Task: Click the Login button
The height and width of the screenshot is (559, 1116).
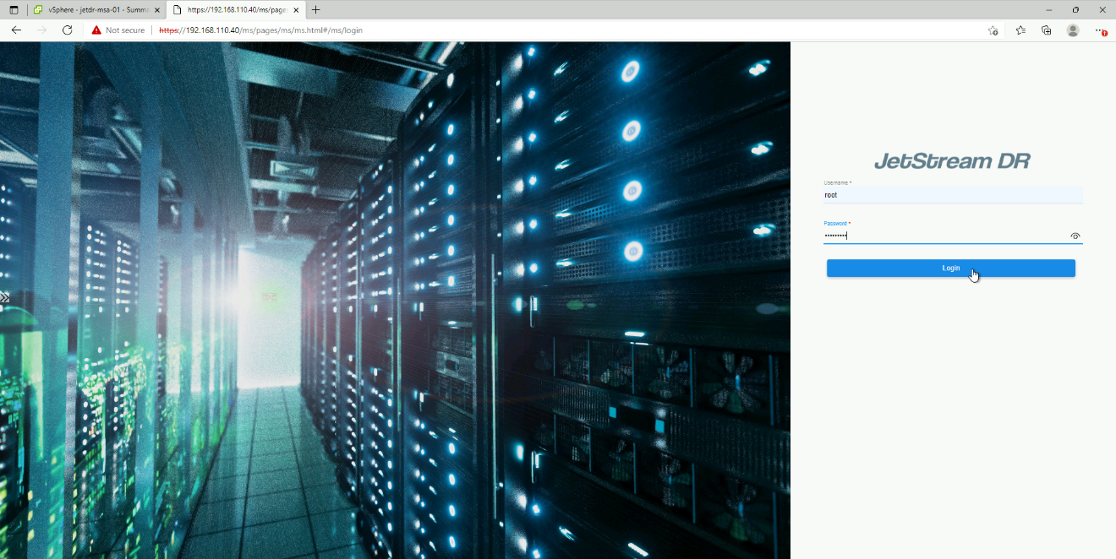Action: point(950,268)
